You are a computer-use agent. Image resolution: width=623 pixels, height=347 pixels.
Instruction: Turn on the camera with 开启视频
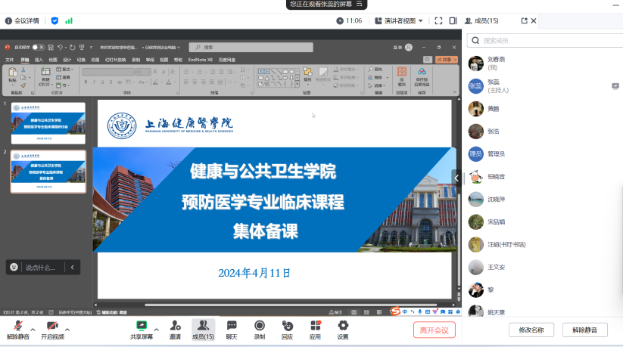[52, 326]
